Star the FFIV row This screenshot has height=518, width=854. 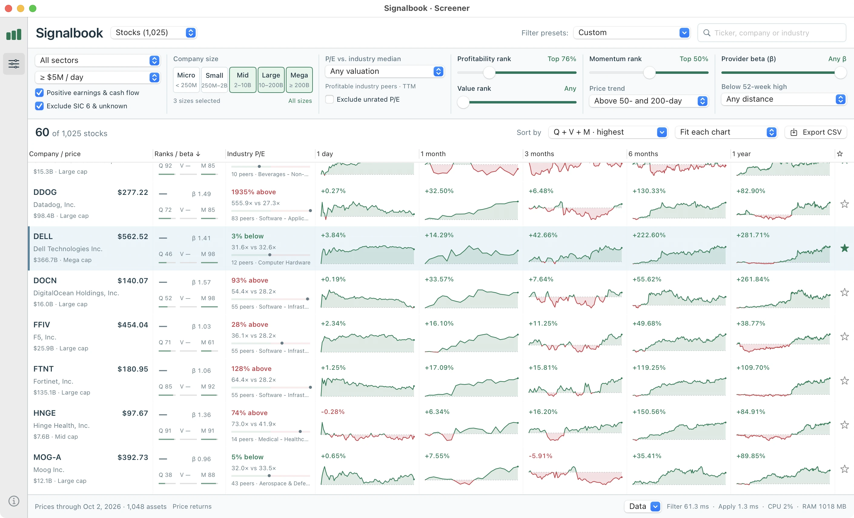[844, 336]
